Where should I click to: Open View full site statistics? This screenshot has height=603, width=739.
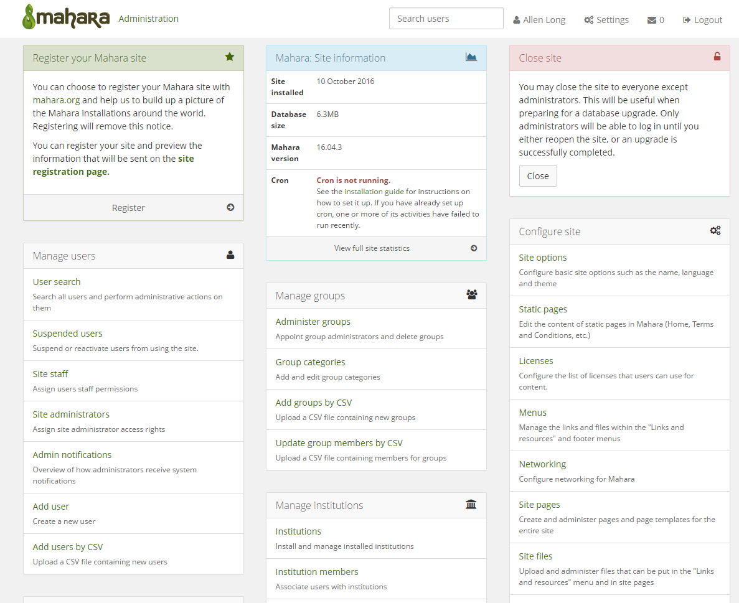pos(372,248)
